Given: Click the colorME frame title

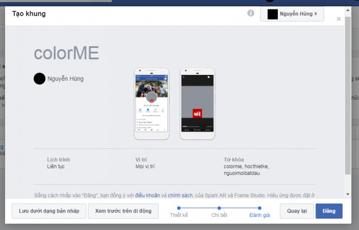Looking at the screenshot, I should pos(66,53).
